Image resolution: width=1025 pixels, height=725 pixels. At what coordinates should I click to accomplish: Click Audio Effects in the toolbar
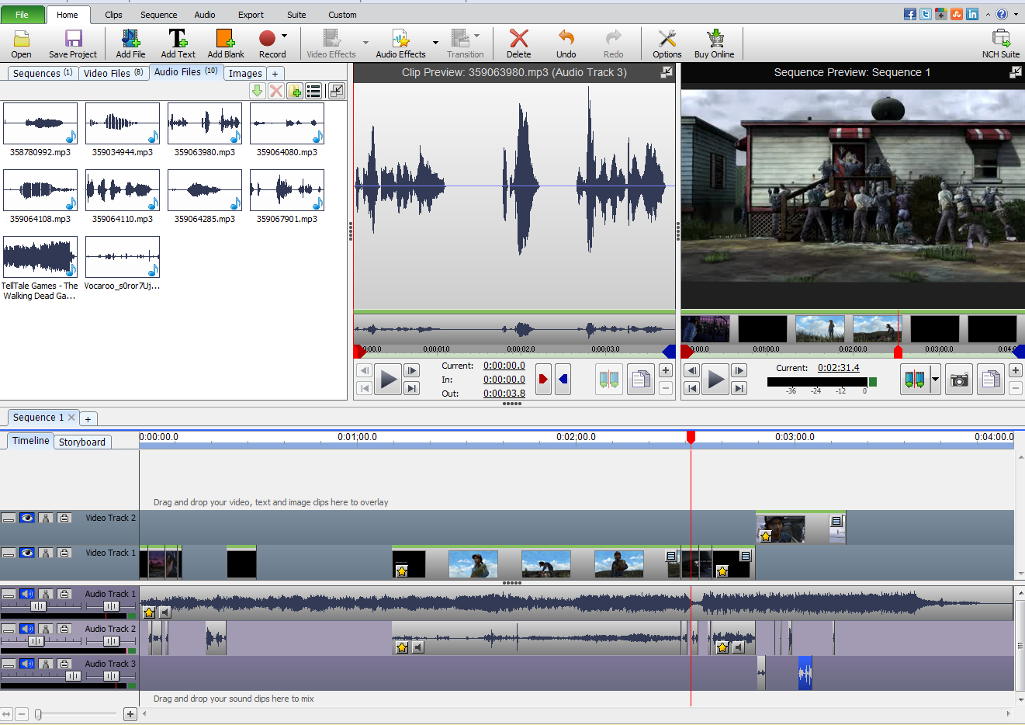[x=400, y=43]
